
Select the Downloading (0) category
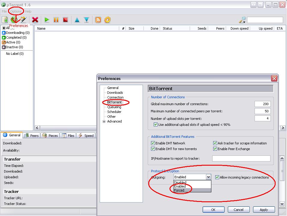tap(16, 33)
